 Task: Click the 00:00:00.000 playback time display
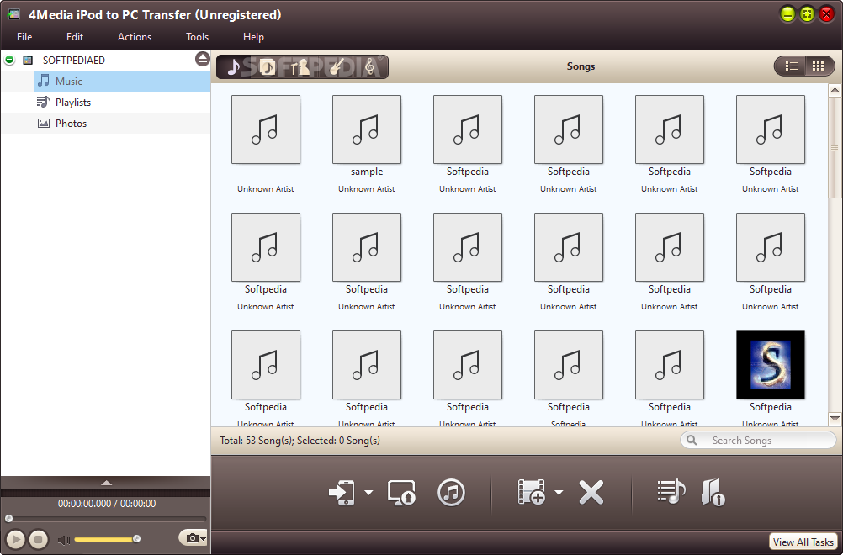(x=107, y=504)
